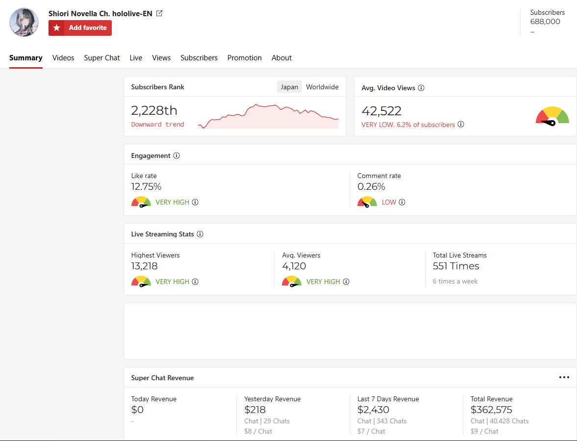Click the Add favorite button
577x441 pixels.
click(80, 28)
